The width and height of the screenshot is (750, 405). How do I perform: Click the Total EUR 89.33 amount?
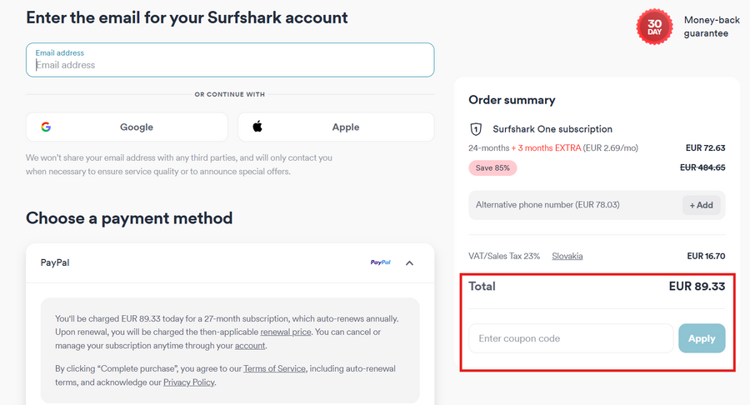point(697,286)
